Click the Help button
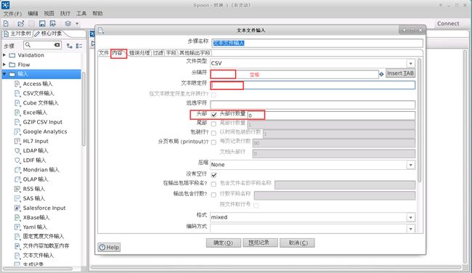This screenshot has width=472, height=273. [x=109, y=247]
